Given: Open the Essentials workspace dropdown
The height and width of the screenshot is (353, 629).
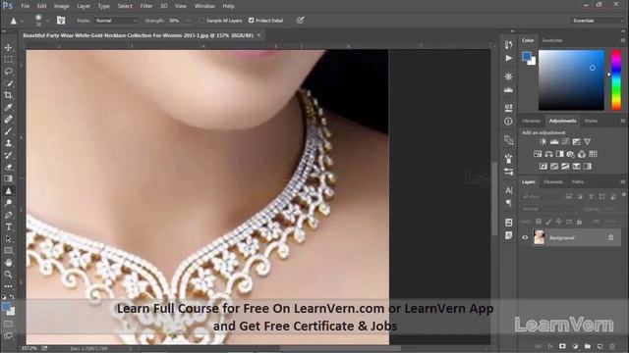Looking at the screenshot, I should (x=598, y=21).
